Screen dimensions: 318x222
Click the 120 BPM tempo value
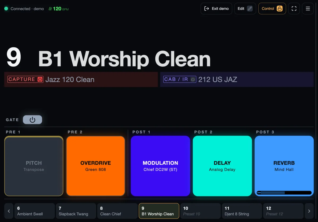coord(61,9)
